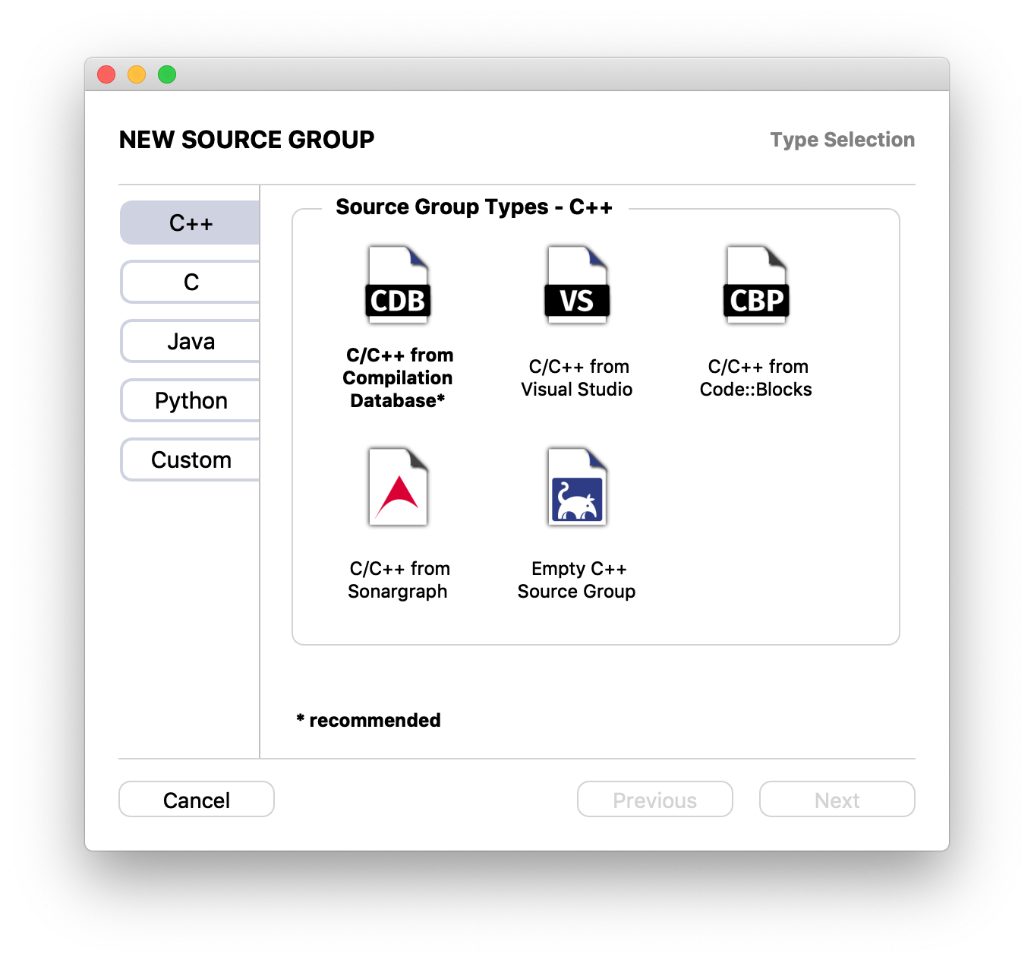
Task: Click the 'C/C++ from Visual Studio' label
Action: coord(577,377)
